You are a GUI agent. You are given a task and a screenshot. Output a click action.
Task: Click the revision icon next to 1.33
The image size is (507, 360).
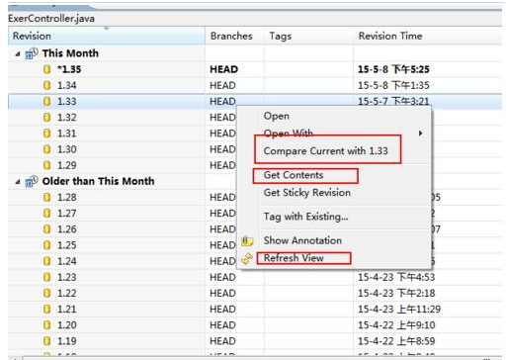[x=47, y=101]
